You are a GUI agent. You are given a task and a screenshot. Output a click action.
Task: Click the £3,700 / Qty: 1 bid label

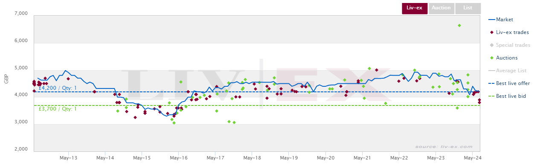pyautogui.click(x=58, y=109)
